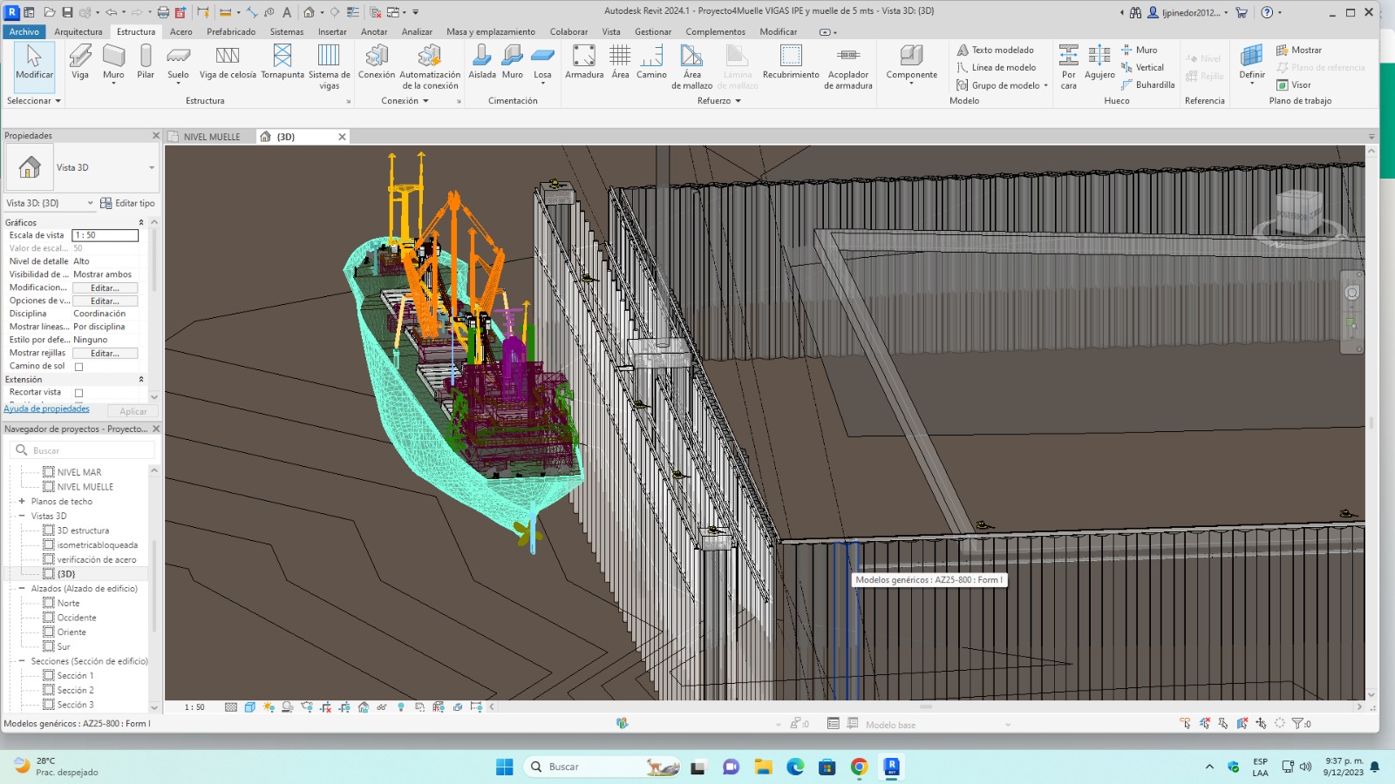Image resolution: width=1395 pixels, height=784 pixels.
Task: Switch to the Estructura ribbon tab
Action: [136, 31]
